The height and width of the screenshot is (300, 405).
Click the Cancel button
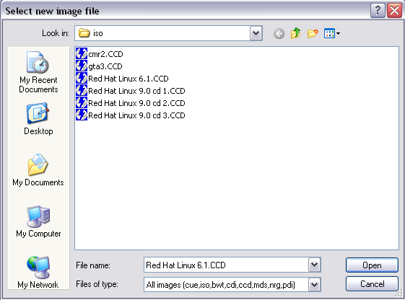(x=372, y=283)
